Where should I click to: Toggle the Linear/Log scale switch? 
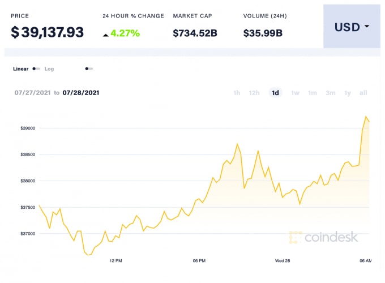point(36,68)
